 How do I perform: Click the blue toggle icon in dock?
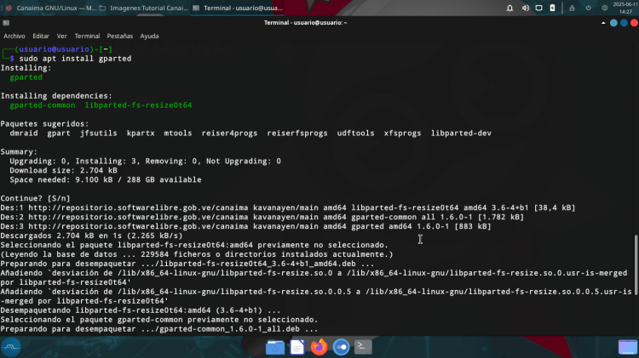tap(341, 347)
